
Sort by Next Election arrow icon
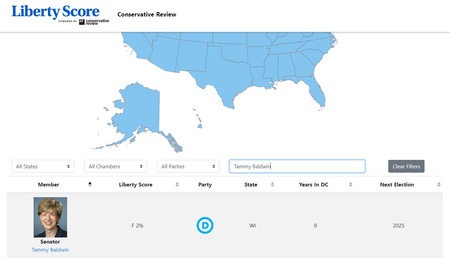click(x=439, y=184)
